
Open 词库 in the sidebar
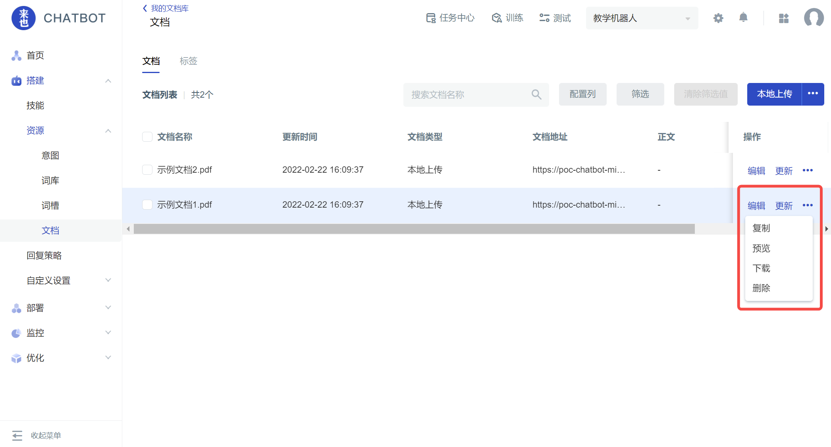(50, 181)
